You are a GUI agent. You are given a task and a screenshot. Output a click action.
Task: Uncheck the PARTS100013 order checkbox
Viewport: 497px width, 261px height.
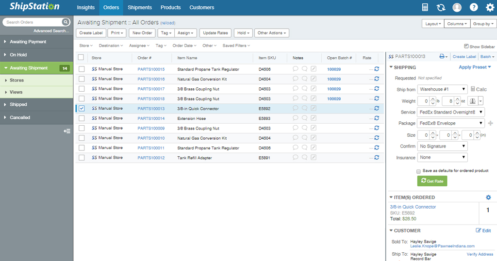coord(82,109)
